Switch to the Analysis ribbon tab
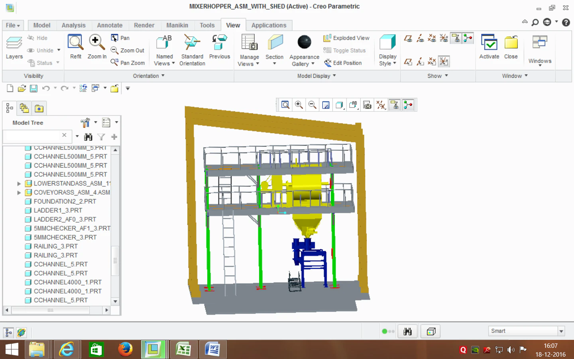The image size is (574, 359). (73, 25)
